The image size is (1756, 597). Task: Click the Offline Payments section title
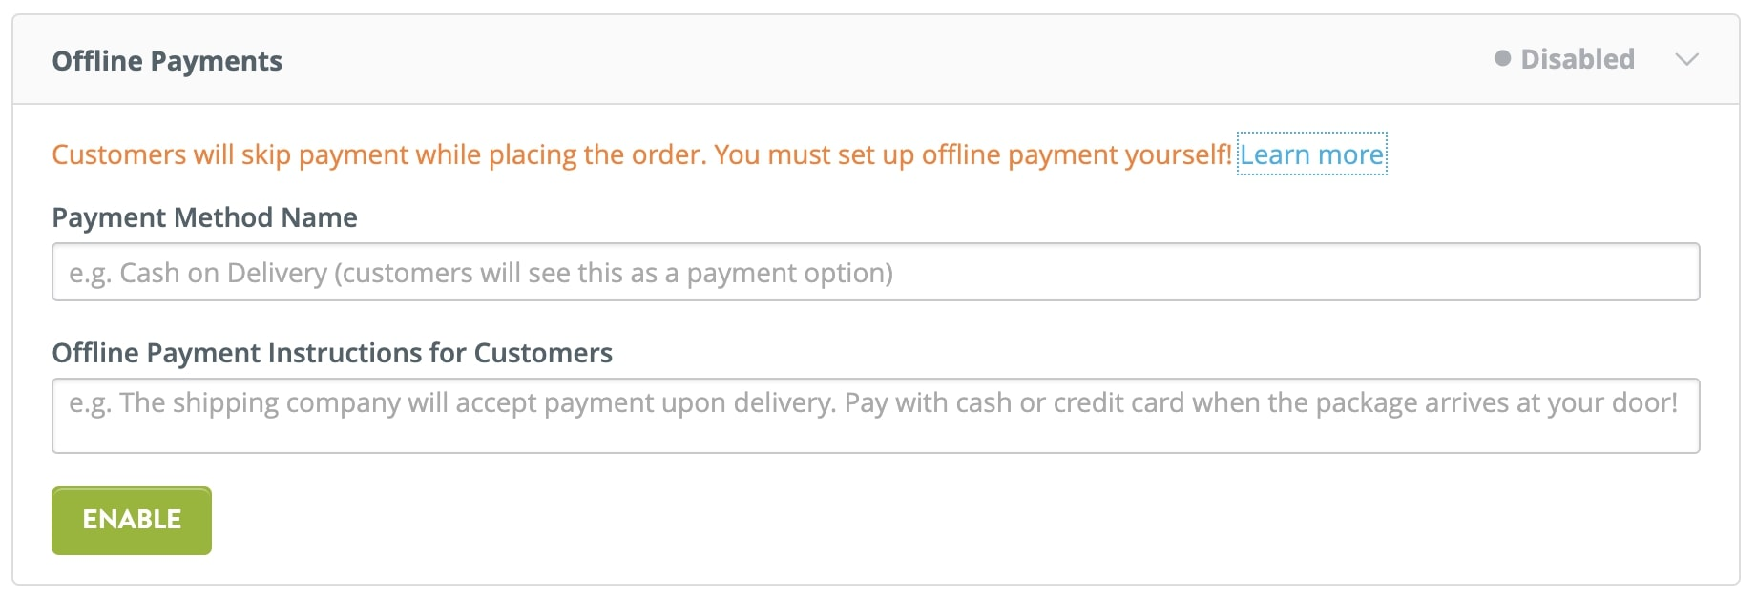(x=167, y=60)
